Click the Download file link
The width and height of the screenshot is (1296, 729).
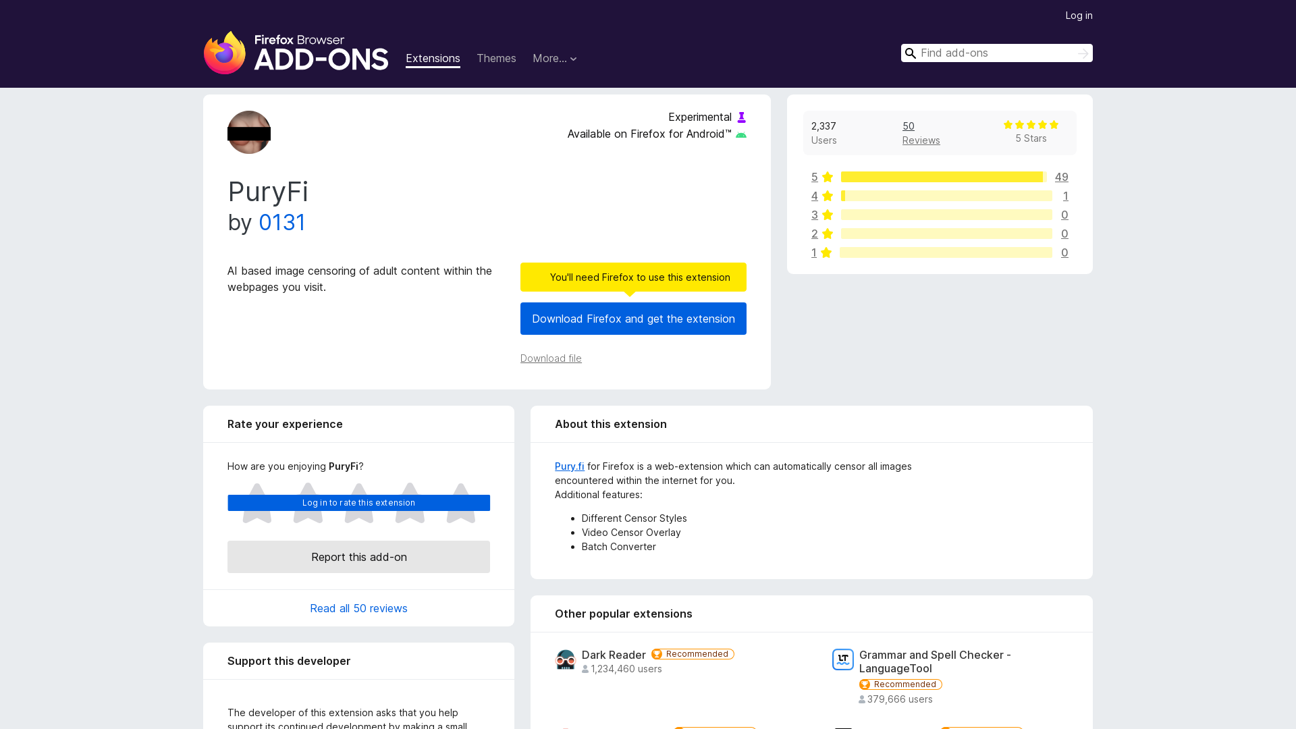(x=551, y=358)
